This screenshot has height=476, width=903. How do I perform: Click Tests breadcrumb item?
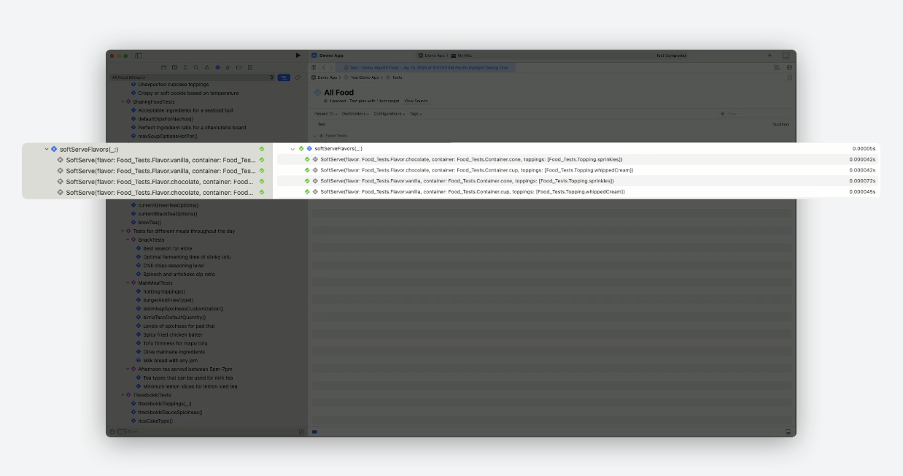pos(395,77)
